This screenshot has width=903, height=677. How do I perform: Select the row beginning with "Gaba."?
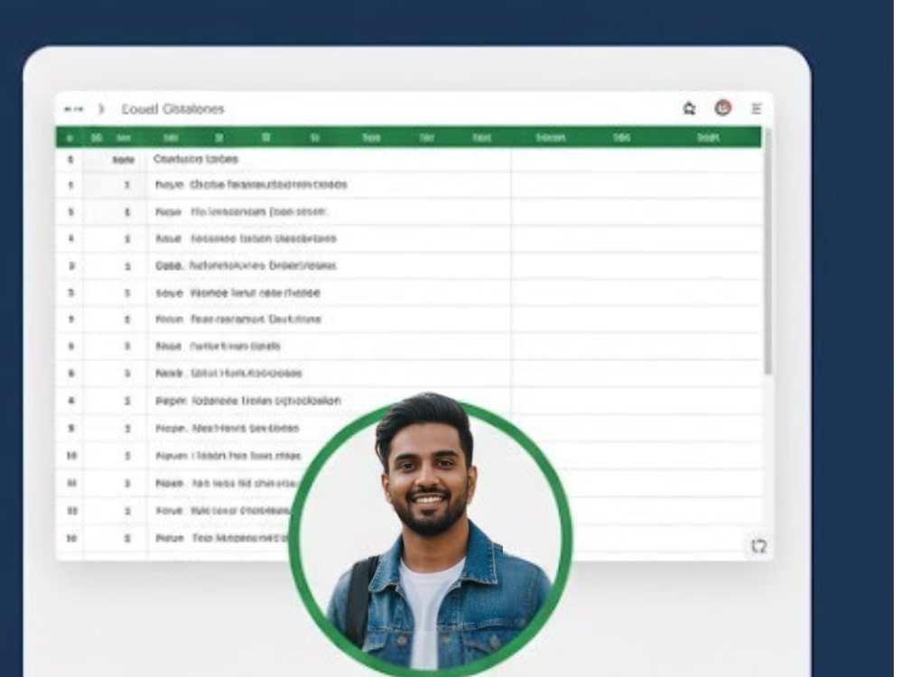[409, 266]
